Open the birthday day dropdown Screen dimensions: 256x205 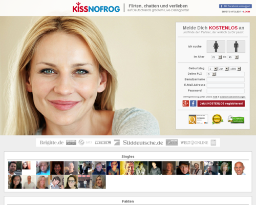(213, 69)
